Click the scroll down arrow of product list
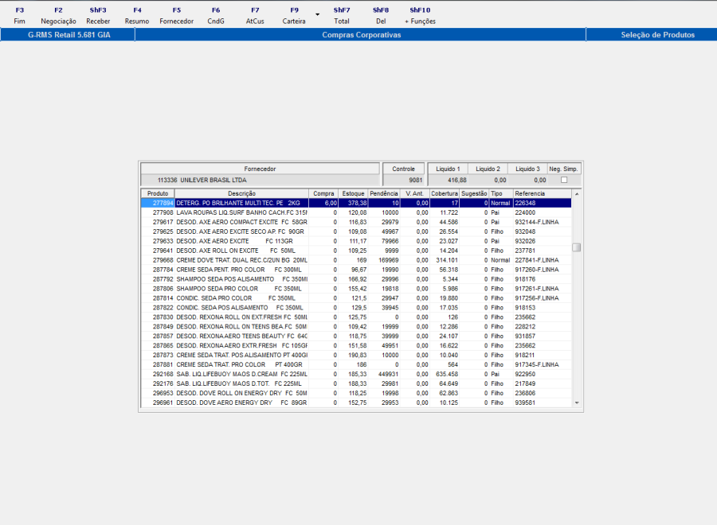The height and width of the screenshot is (525, 717). click(x=577, y=402)
